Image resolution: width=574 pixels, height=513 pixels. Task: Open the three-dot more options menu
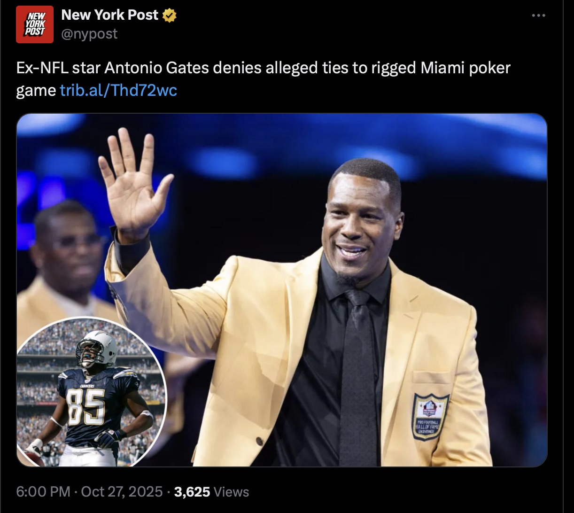[539, 16]
